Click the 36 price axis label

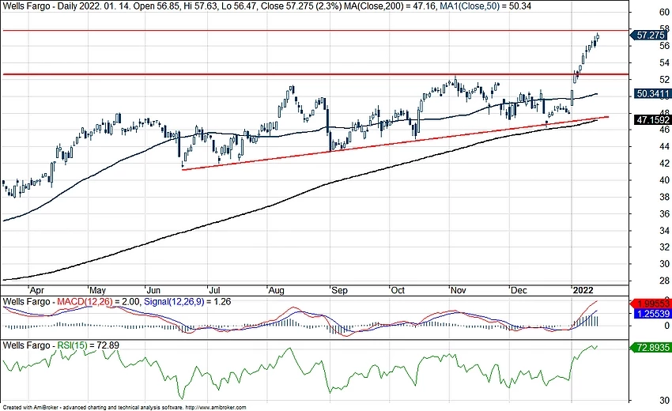tap(664, 213)
